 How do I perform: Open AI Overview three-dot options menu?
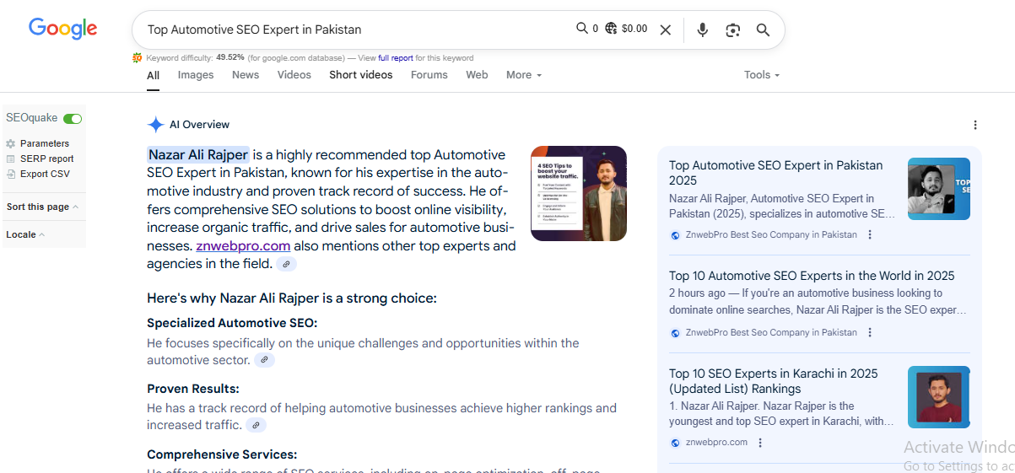coord(975,125)
